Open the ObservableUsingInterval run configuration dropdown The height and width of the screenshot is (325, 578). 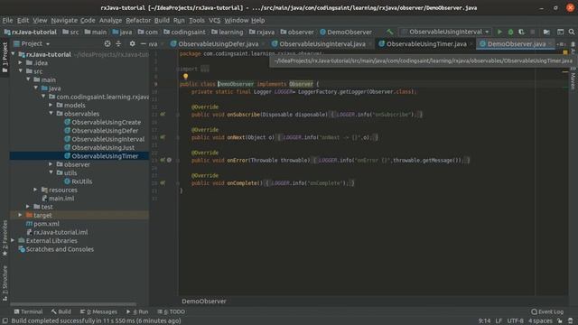(446, 32)
